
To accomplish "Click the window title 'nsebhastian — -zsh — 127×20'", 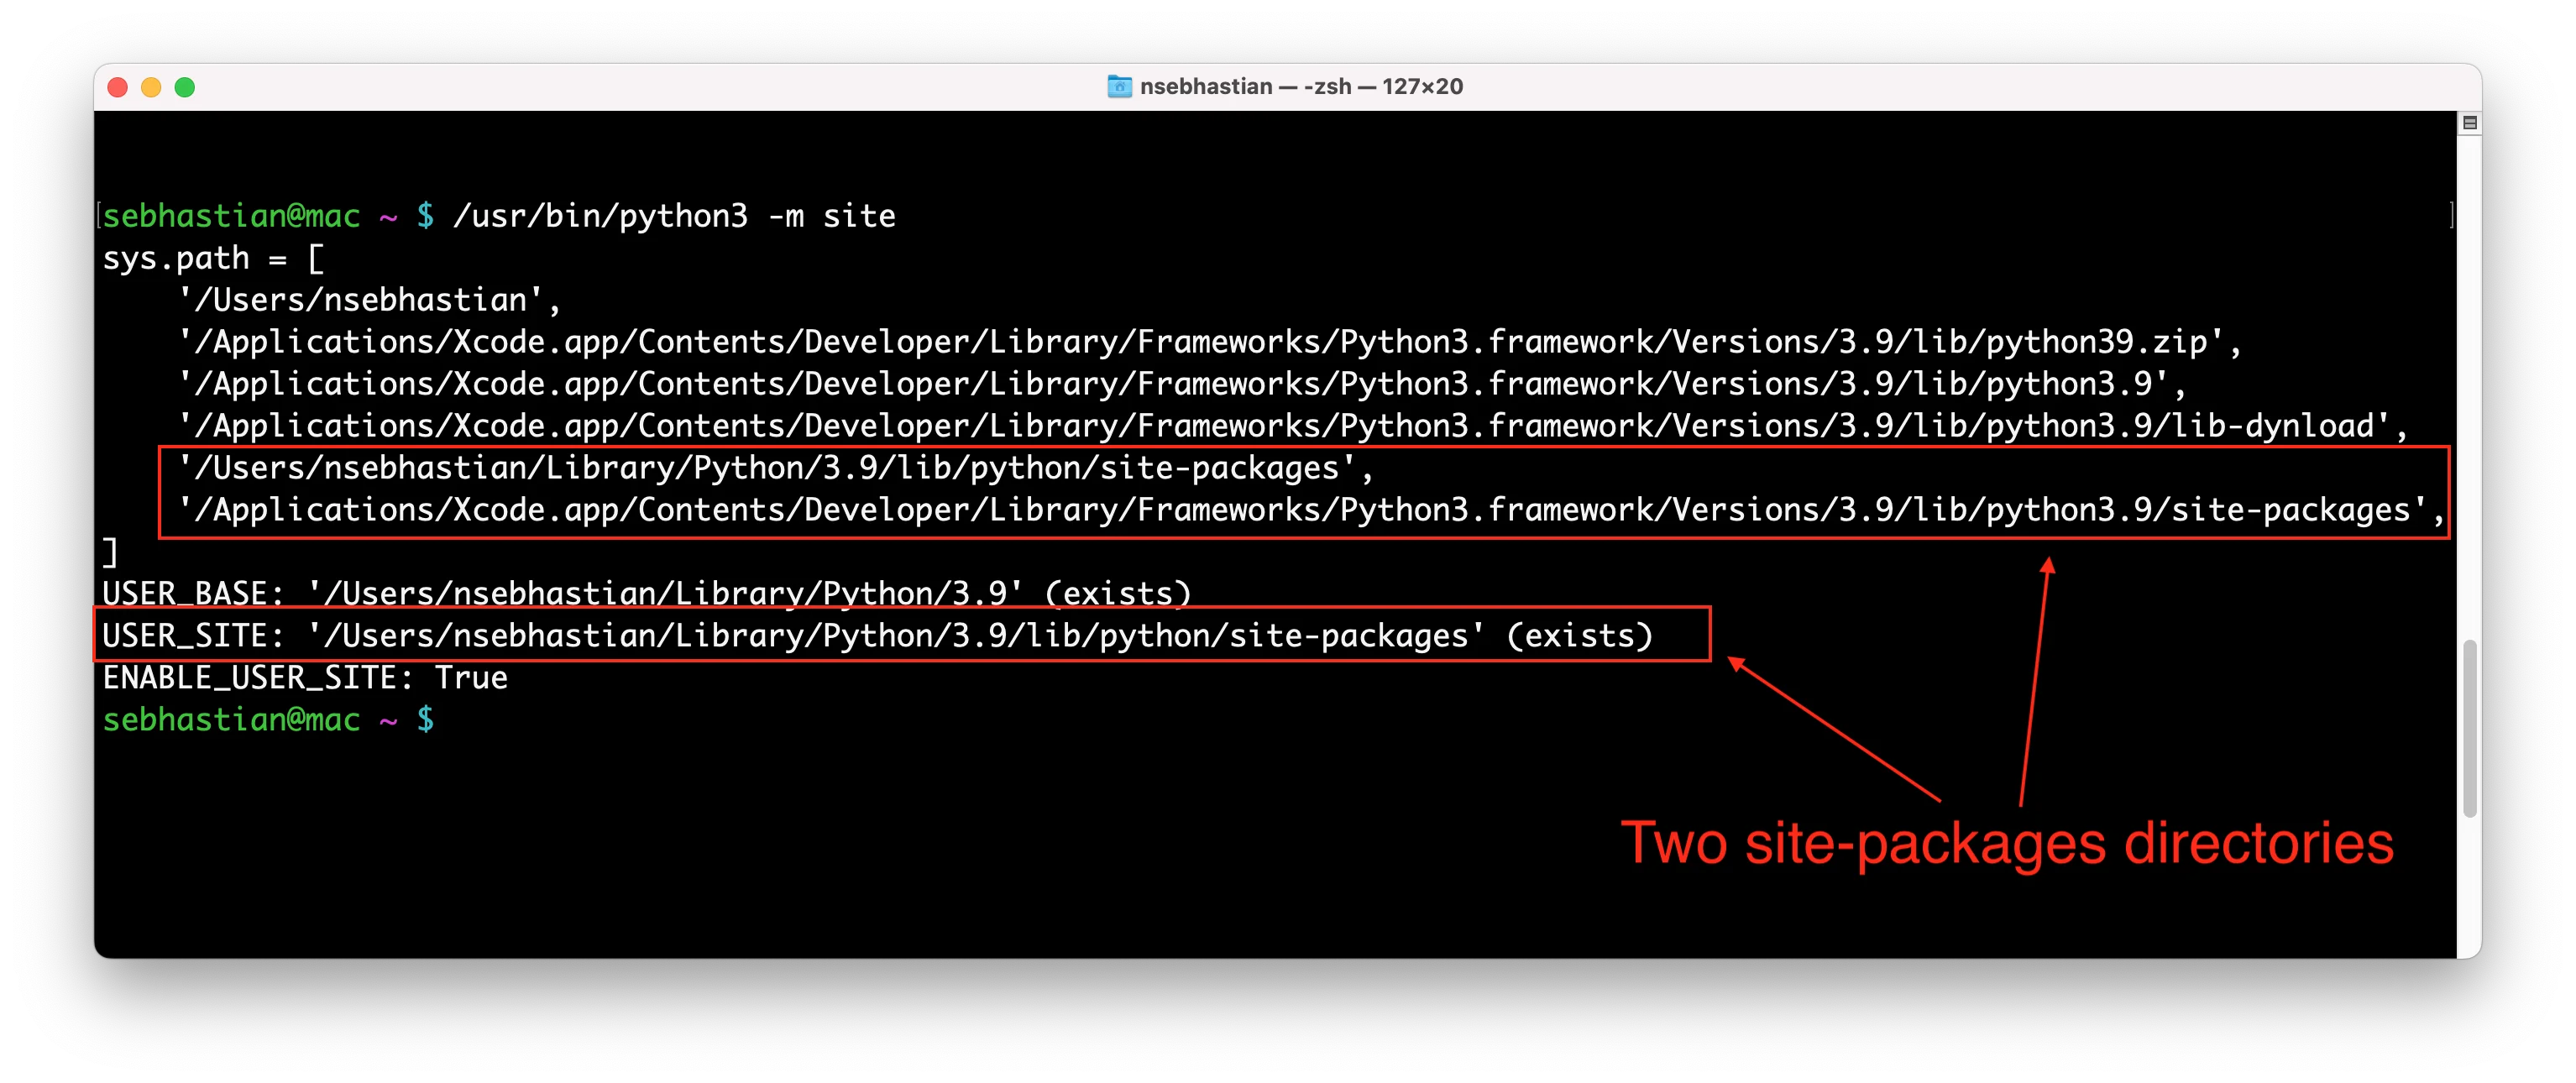I will [1301, 87].
